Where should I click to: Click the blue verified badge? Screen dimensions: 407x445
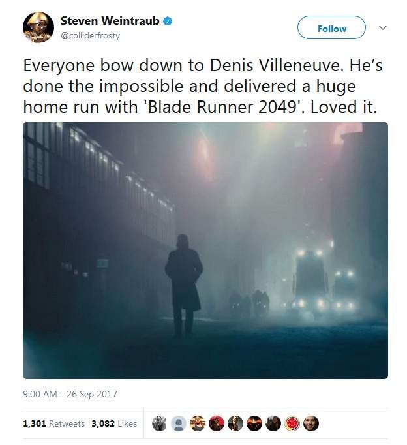(x=168, y=21)
